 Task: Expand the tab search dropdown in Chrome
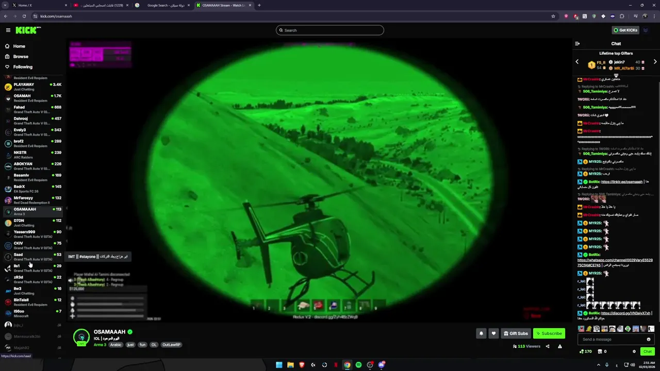(6, 5)
